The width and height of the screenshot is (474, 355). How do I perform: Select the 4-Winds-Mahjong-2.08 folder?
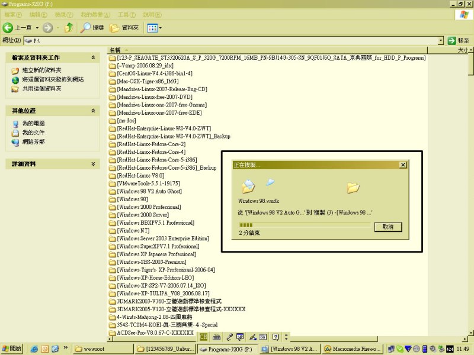(x=150, y=317)
